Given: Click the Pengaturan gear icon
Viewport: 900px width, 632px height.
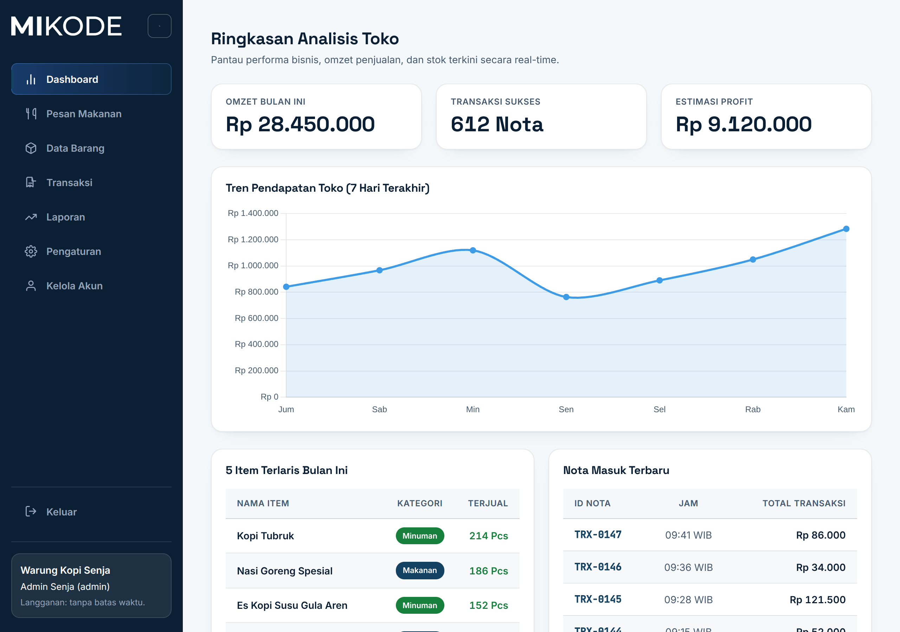Looking at the screenshot, I should tap(31, 251).
